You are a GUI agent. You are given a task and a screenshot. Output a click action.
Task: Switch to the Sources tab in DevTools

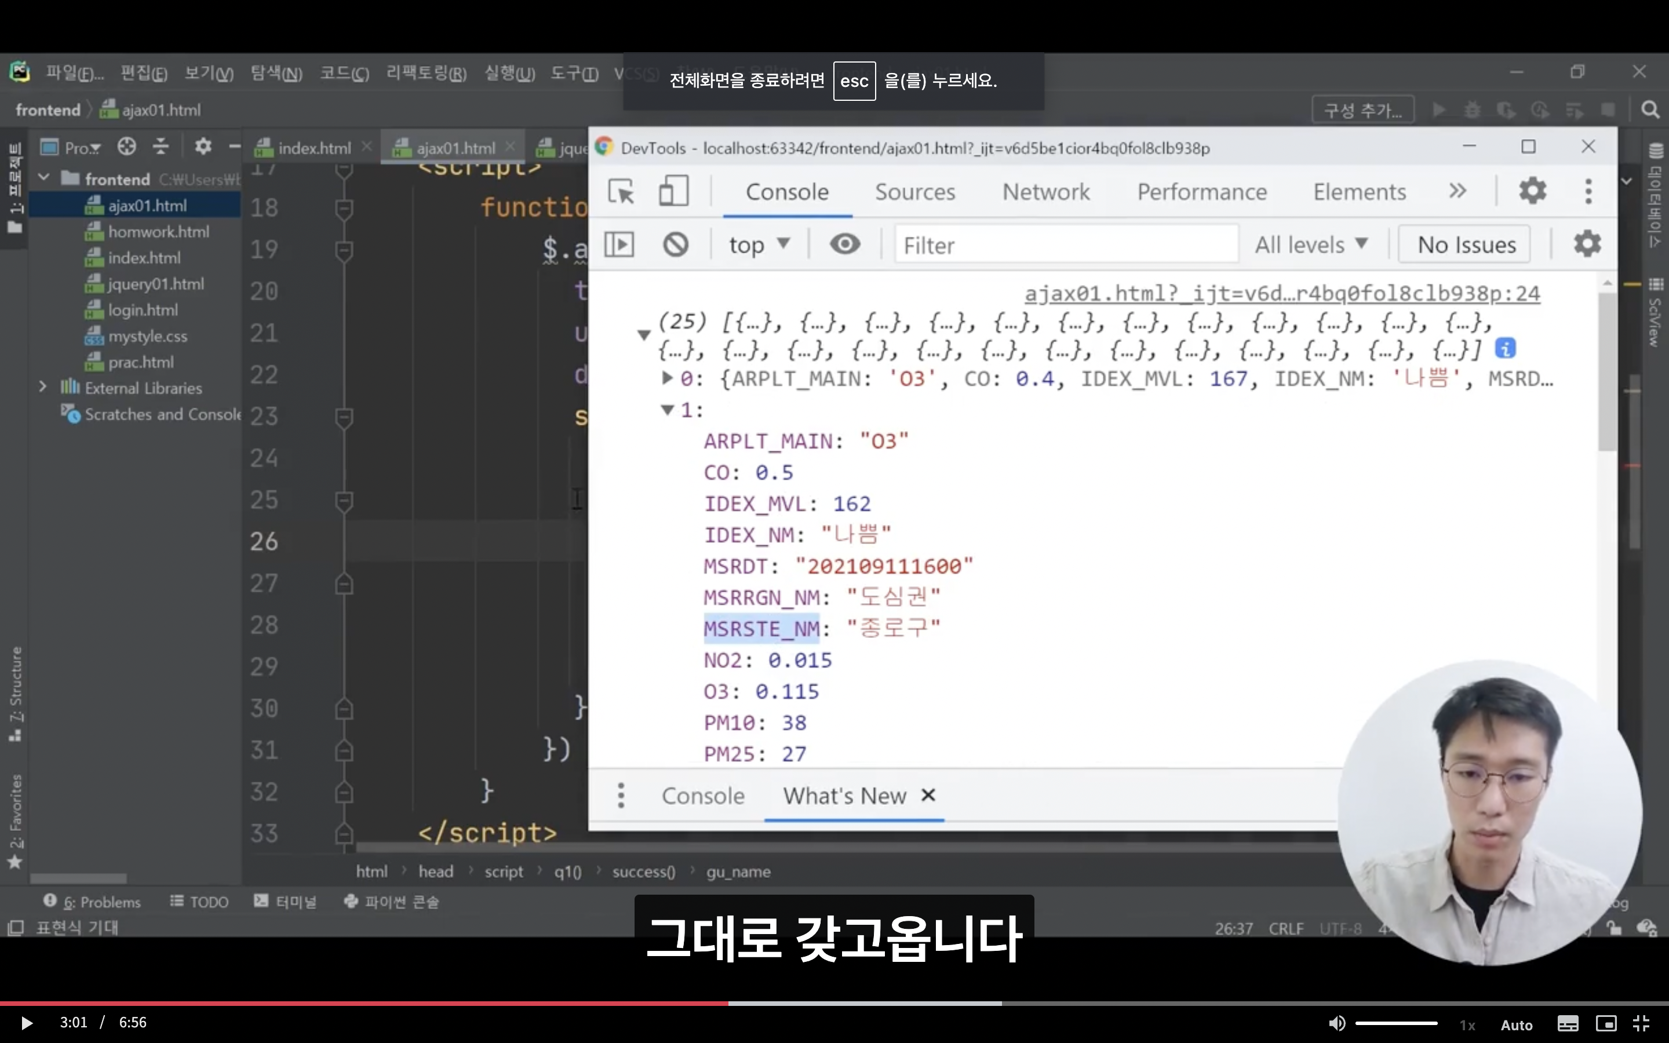click(x=914, y=192)
